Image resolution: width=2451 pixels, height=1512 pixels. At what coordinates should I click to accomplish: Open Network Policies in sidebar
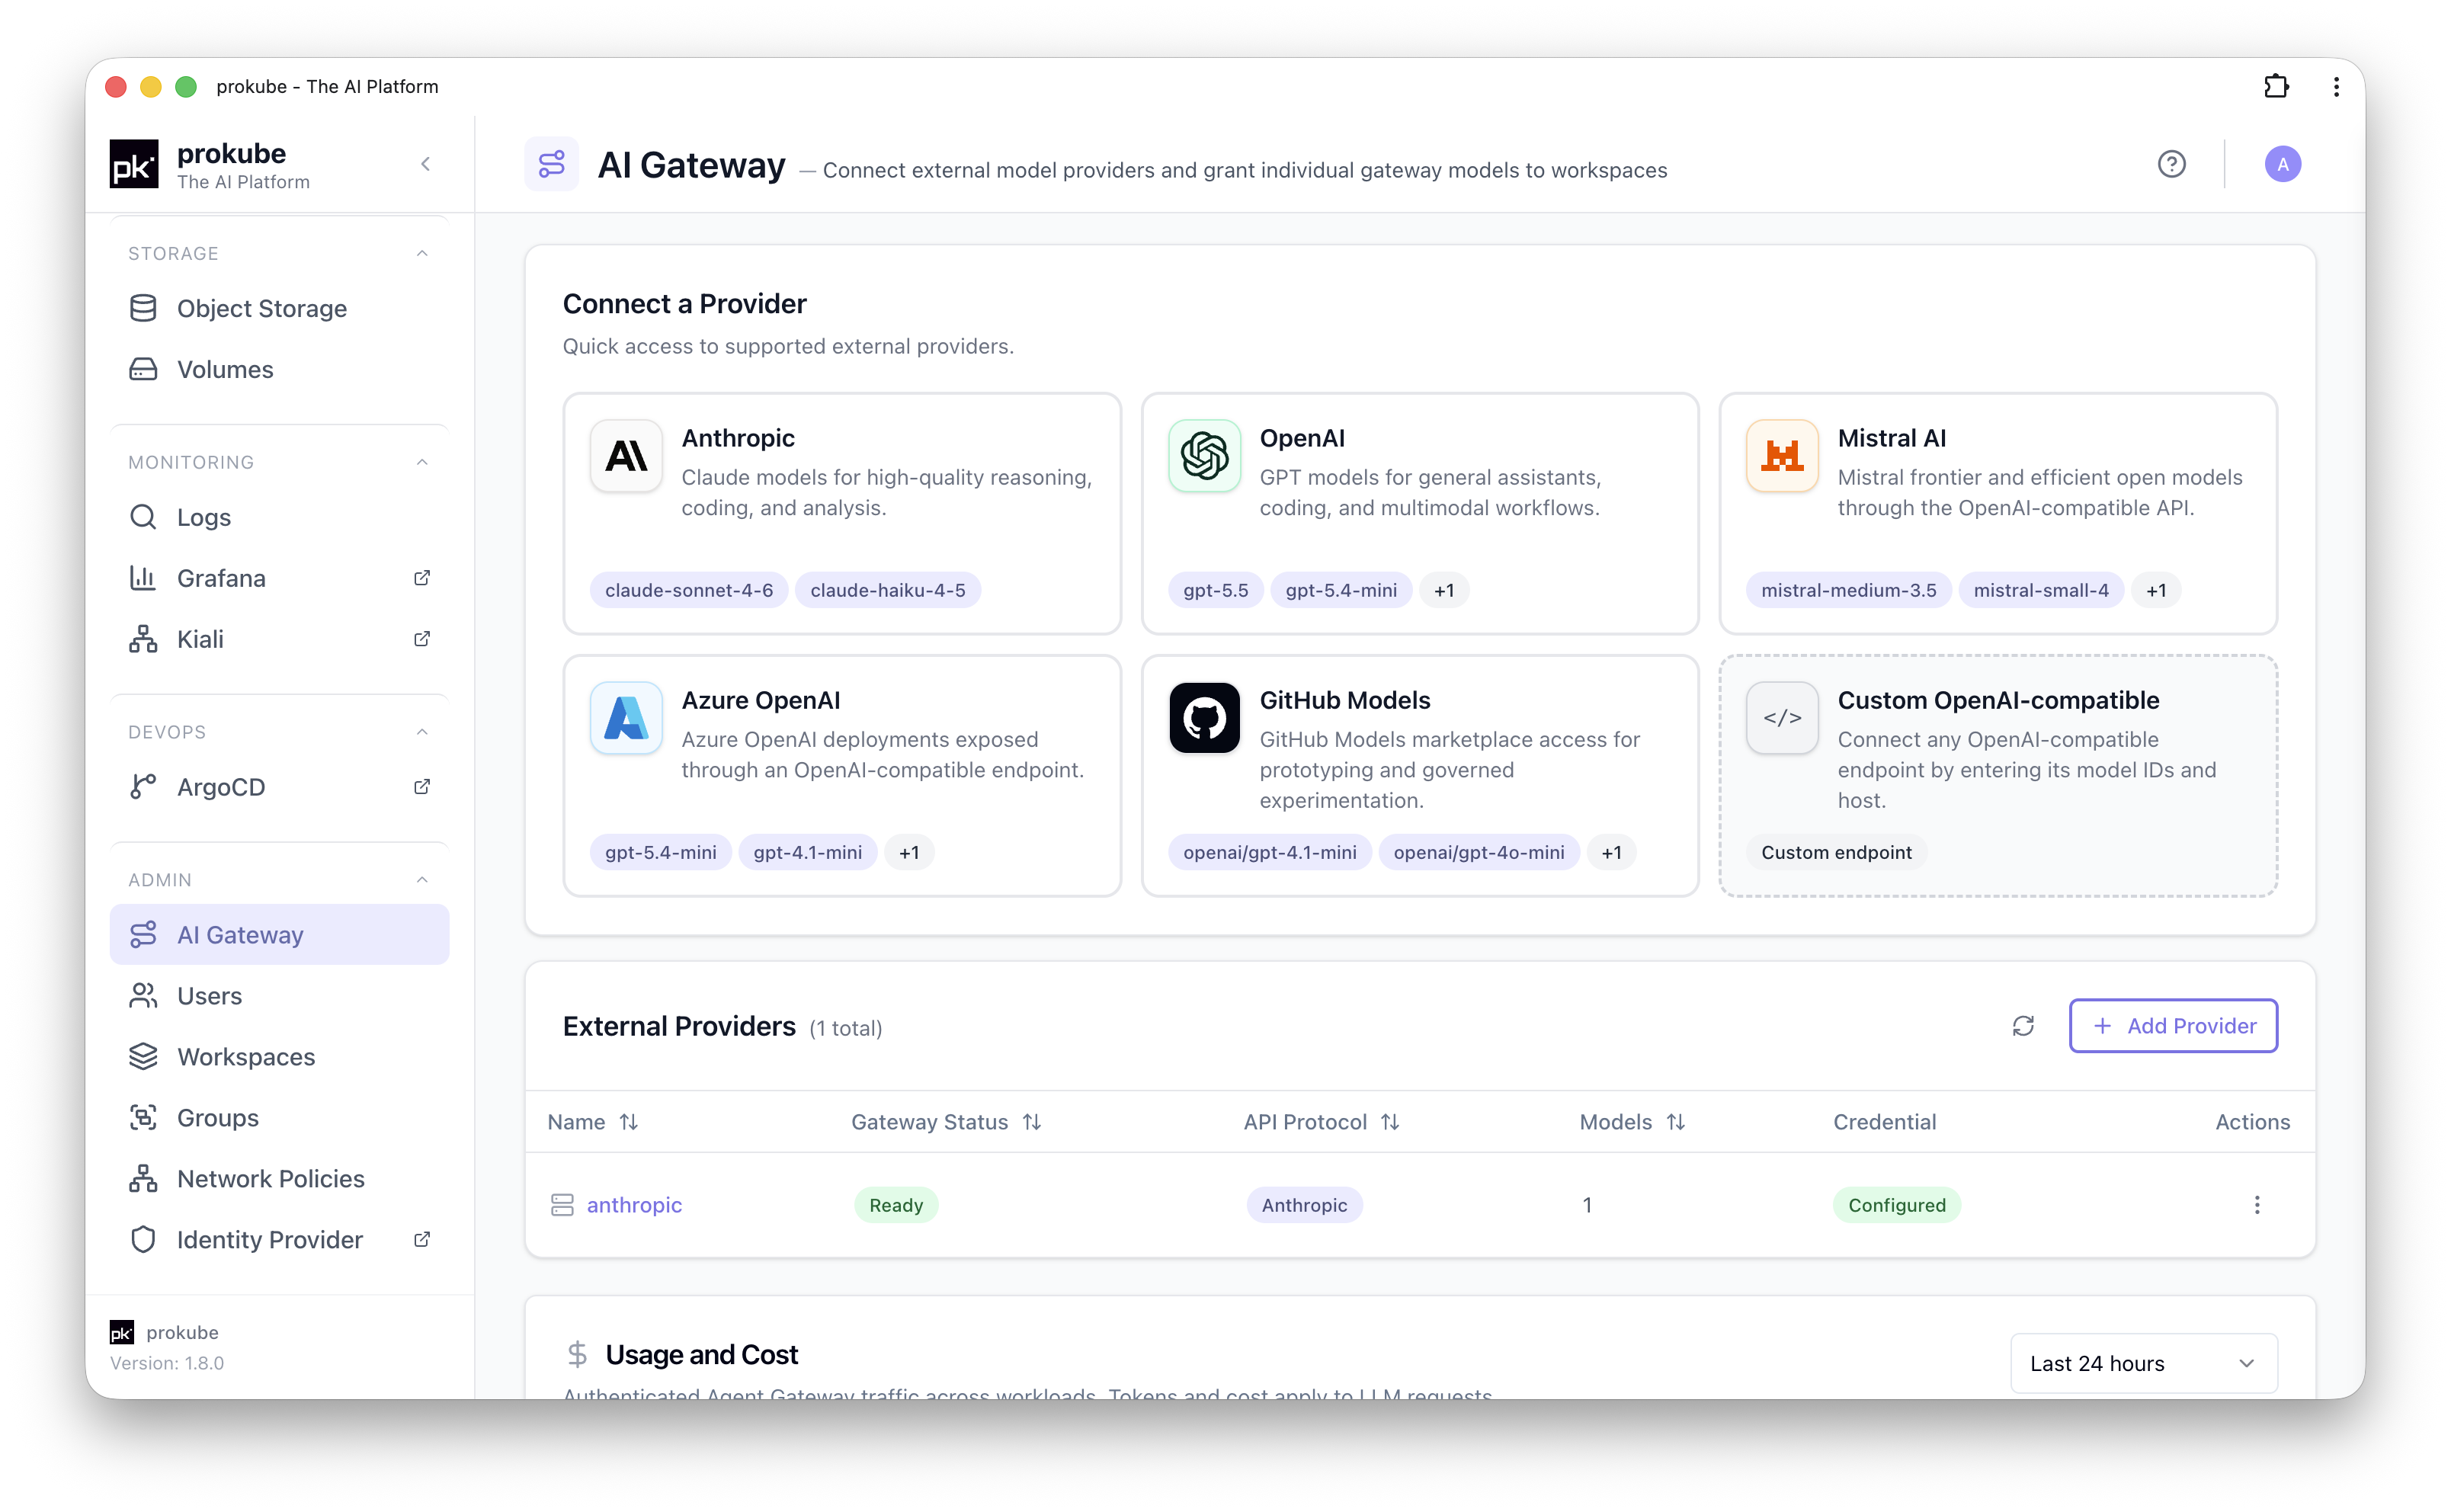[280, 1180]
